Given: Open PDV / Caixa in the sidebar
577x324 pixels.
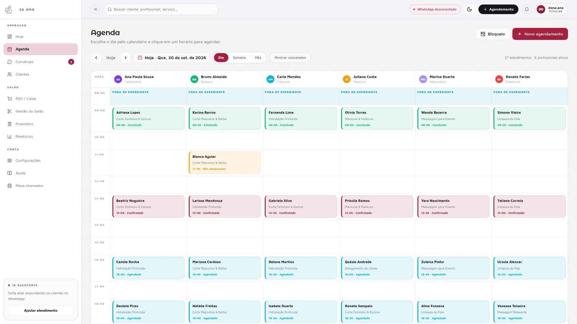Looking at the screenshot, I should 41,99.
